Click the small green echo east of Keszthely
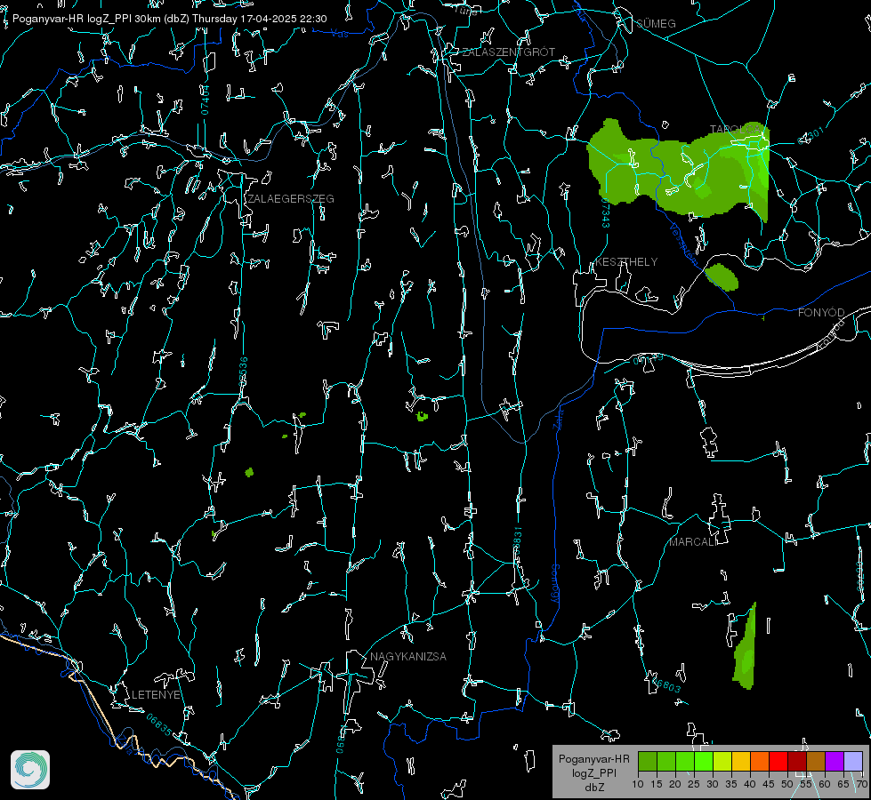 pos(722,276)
